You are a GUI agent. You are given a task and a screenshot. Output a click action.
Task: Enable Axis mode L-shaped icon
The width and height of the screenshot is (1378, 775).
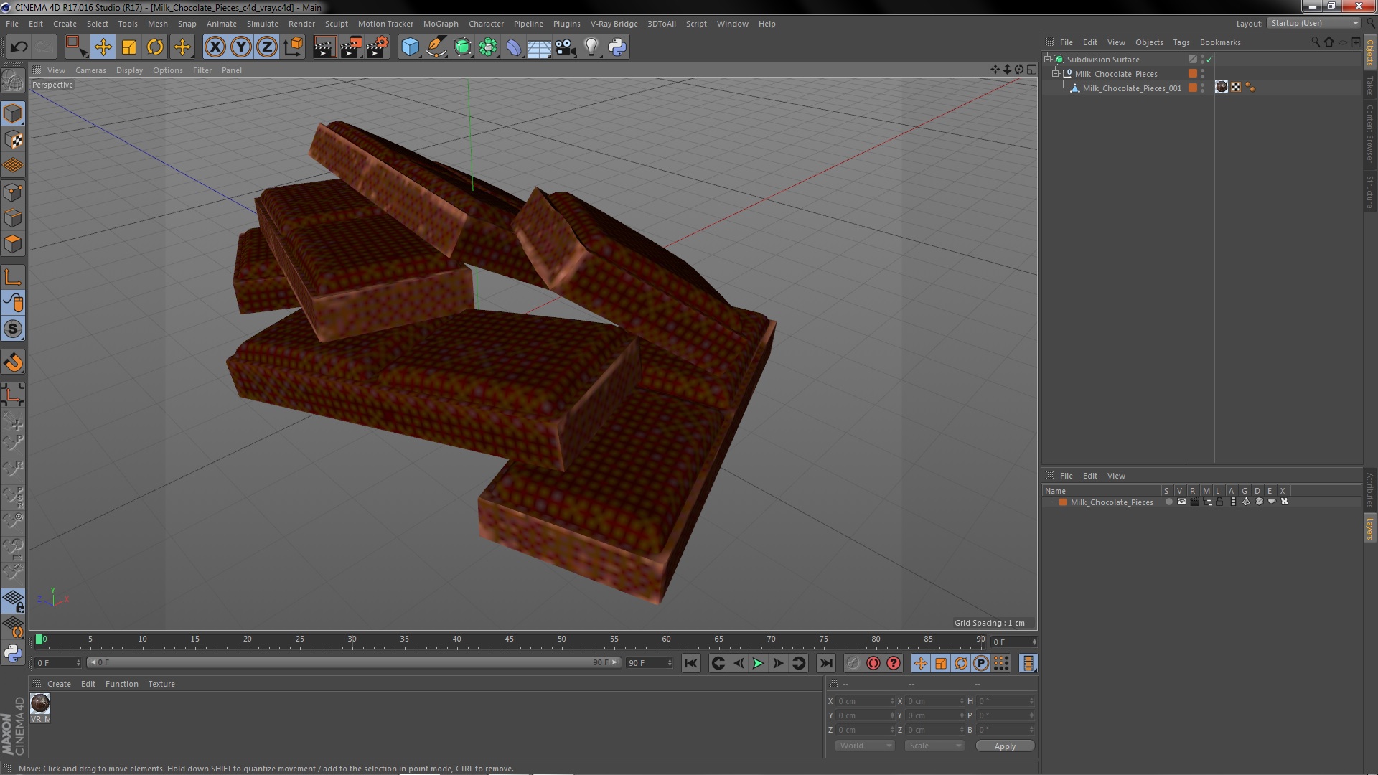13,277
